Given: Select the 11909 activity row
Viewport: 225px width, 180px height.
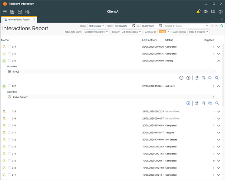Looking at the screenshot, I should (x=111, y=72).
